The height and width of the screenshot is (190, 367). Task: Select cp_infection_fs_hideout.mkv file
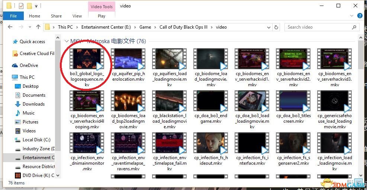click(211, 149)
